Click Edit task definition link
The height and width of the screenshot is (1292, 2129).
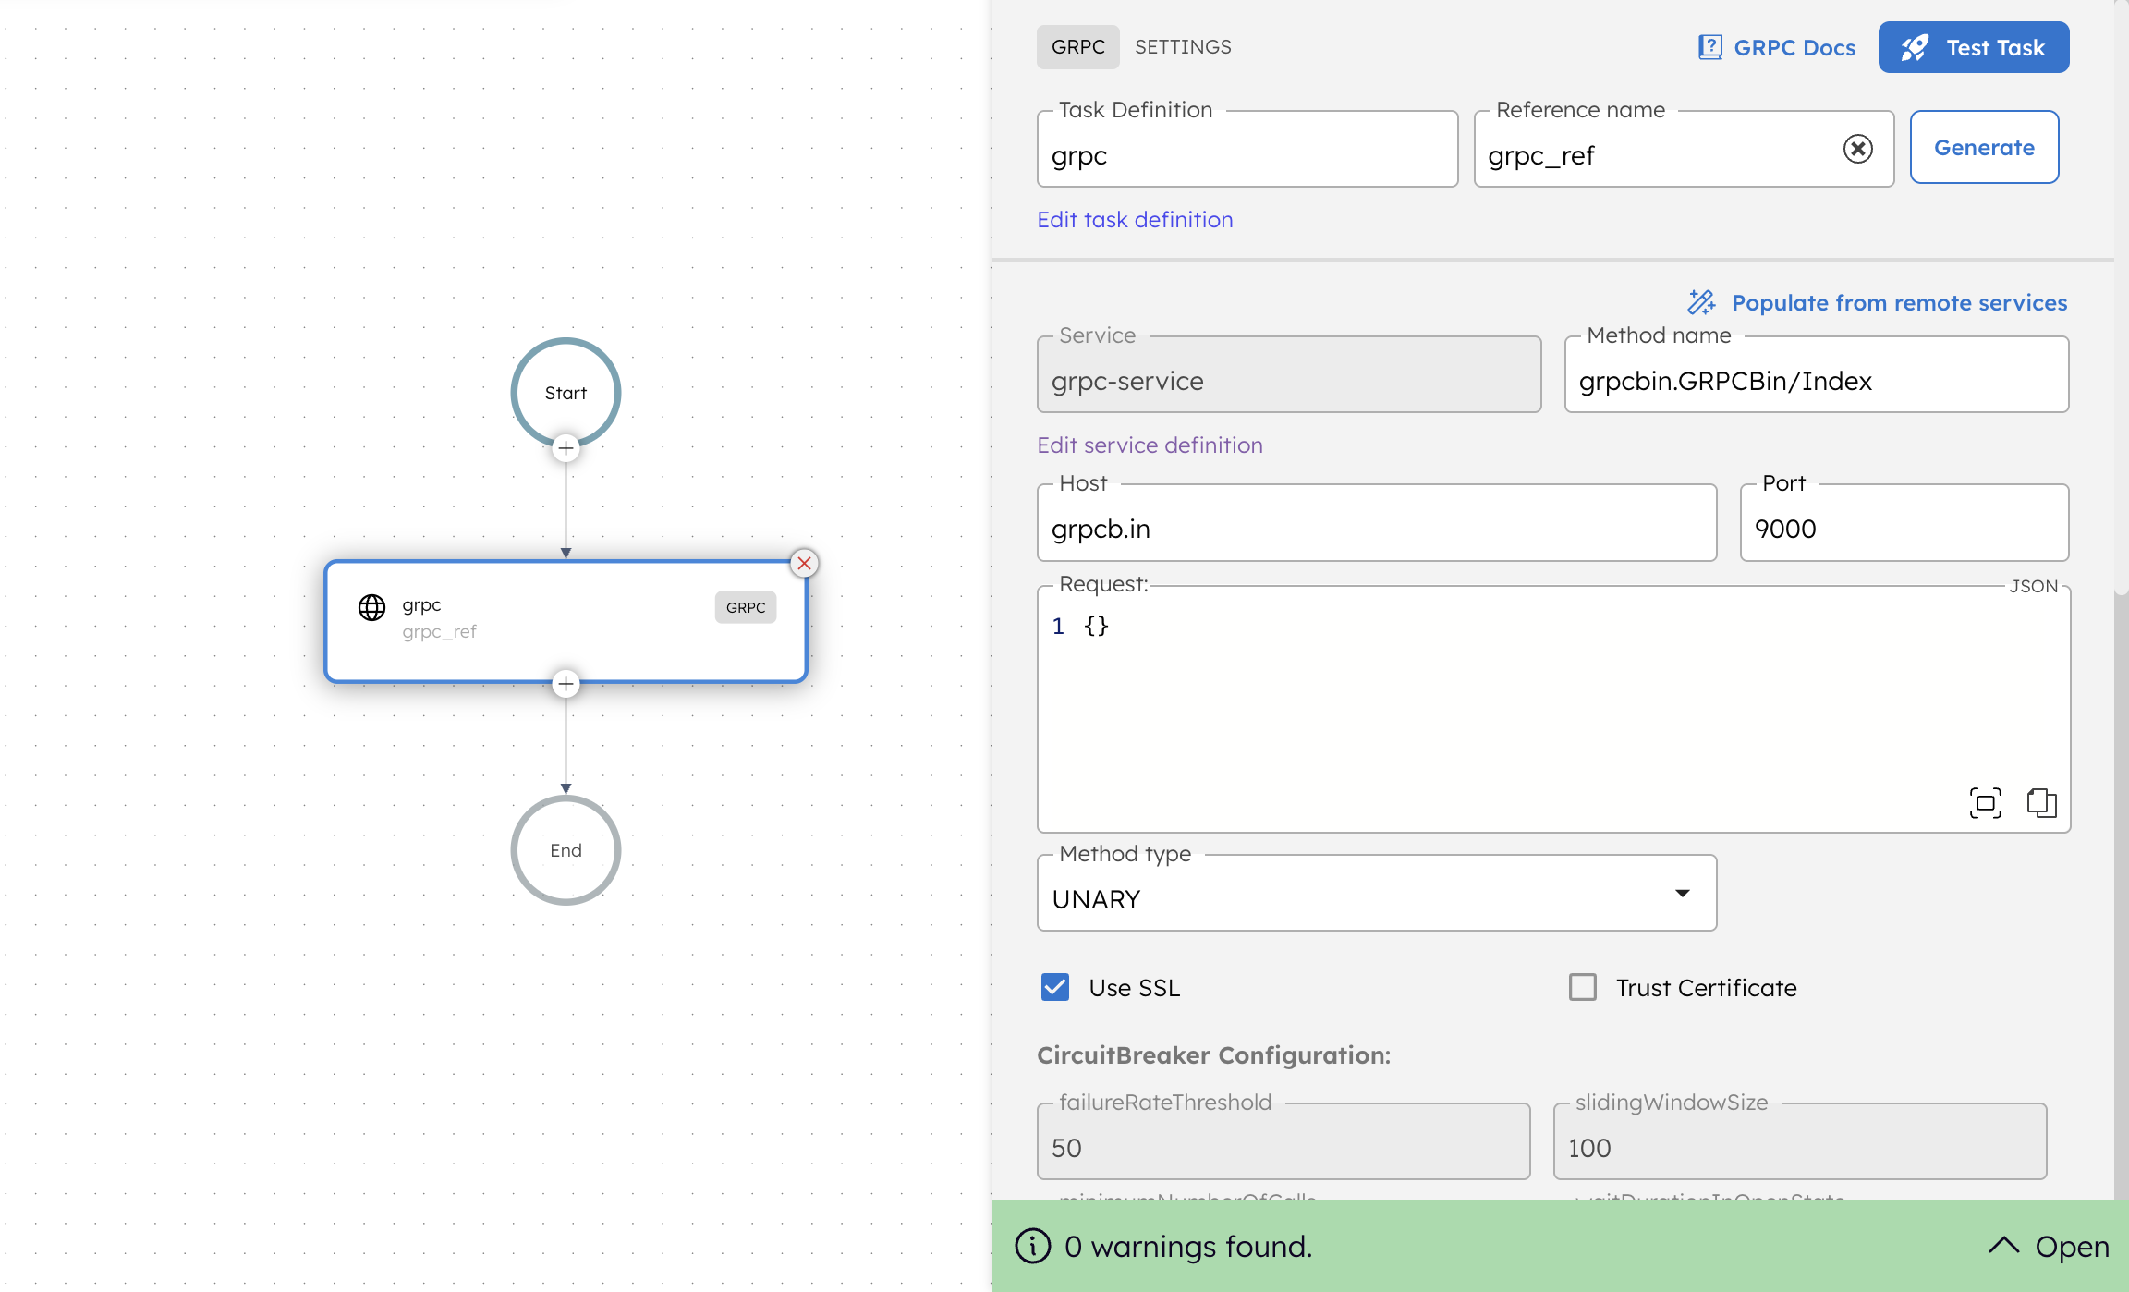point(1135,219)
